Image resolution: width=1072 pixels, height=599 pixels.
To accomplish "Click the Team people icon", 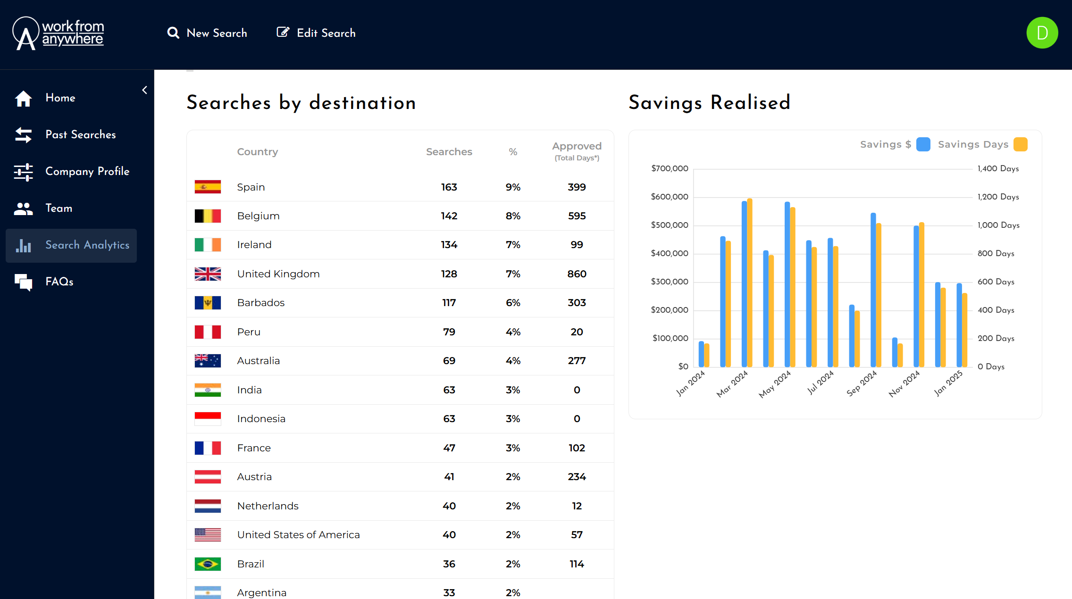I will 23,208.
